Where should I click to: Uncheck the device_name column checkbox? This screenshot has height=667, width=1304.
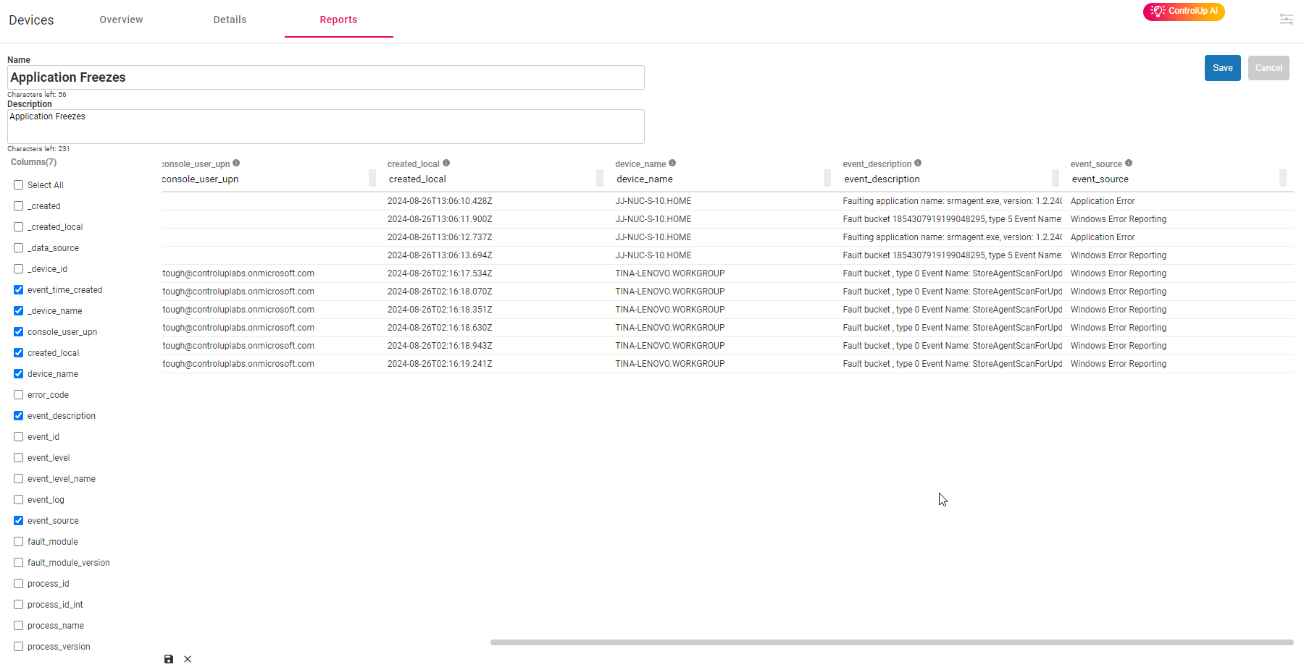pos(19,374)
